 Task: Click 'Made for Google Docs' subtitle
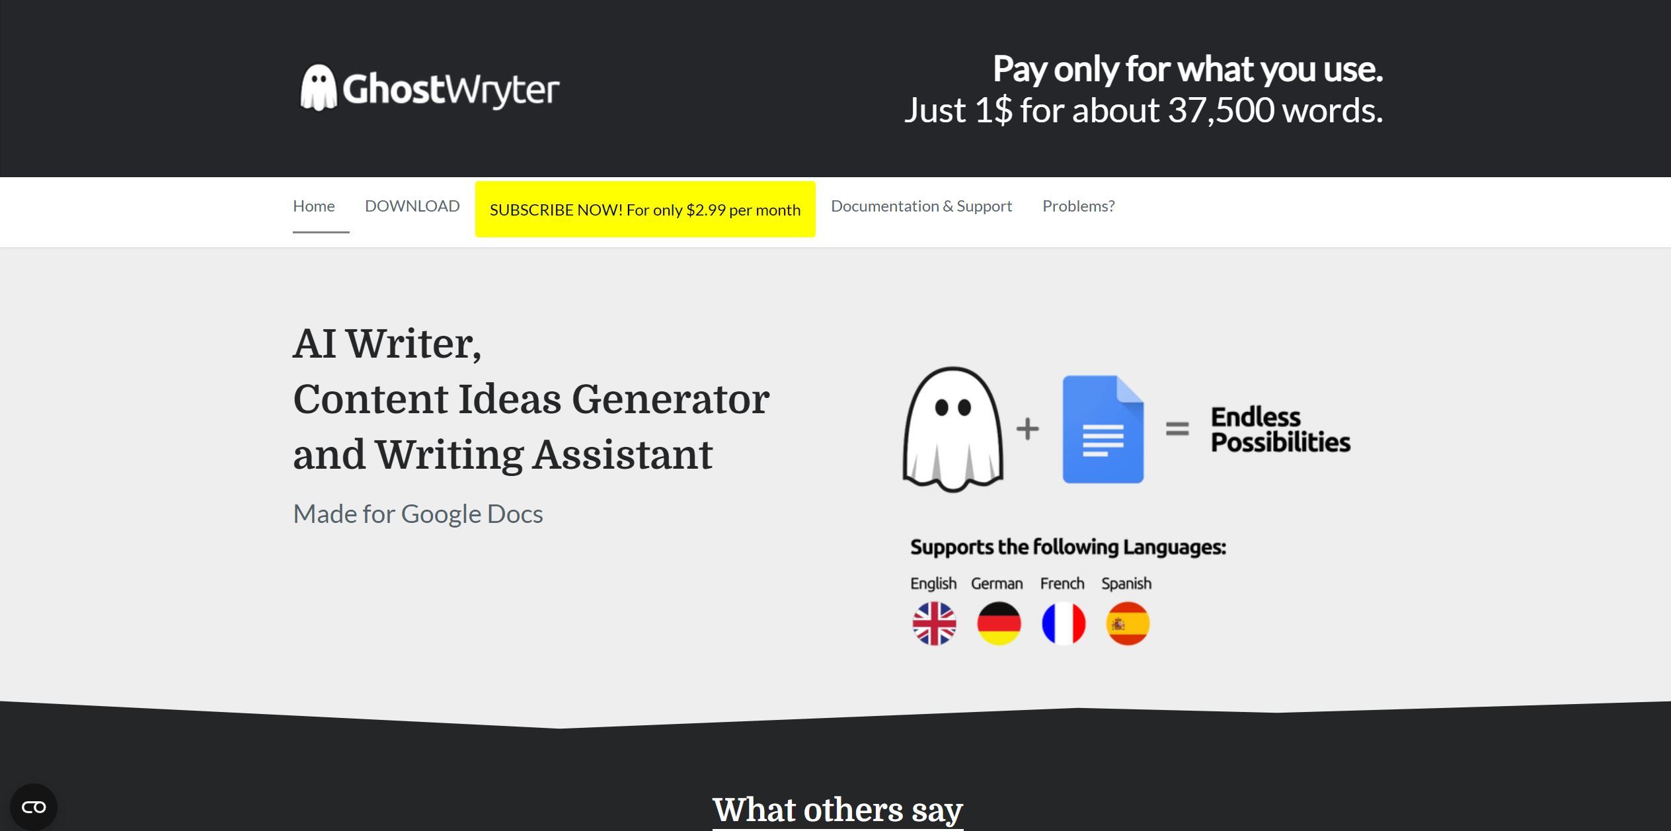pyautogui.click(x=418, y=514)
